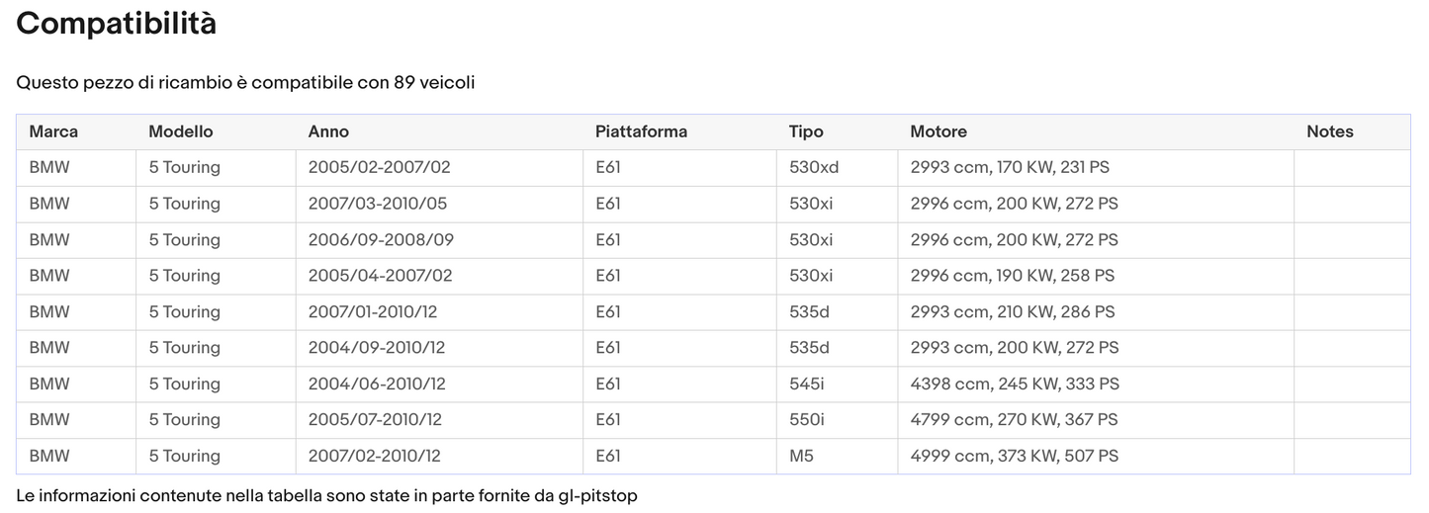Viewport: 1429px width, 513px height.
Task: Click engine 2993 ccm, 210 KW, 286 PS
Action: [x=1012, y=312]
